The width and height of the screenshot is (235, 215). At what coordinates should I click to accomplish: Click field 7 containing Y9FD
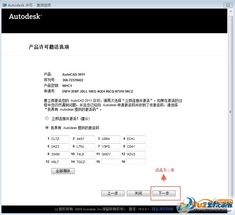tap(111, 146)
